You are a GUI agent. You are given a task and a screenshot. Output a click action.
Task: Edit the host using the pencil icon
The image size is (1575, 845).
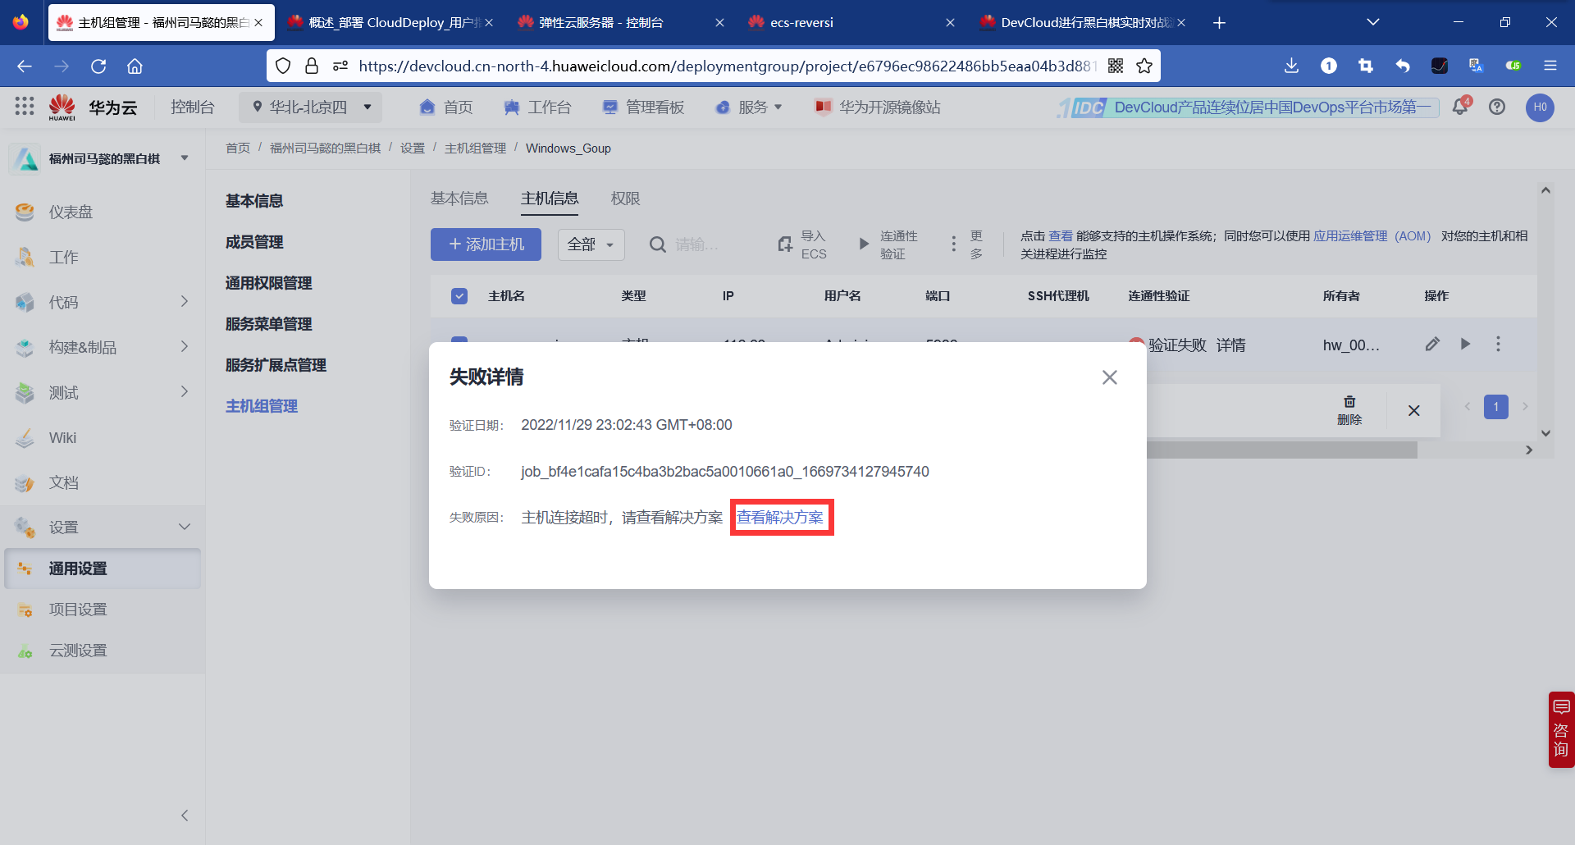click(1433, 344)
